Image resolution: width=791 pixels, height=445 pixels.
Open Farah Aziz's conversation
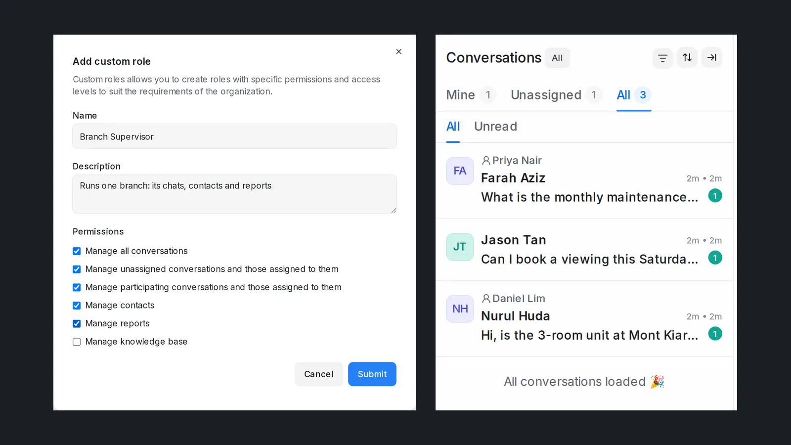[584, 180]
